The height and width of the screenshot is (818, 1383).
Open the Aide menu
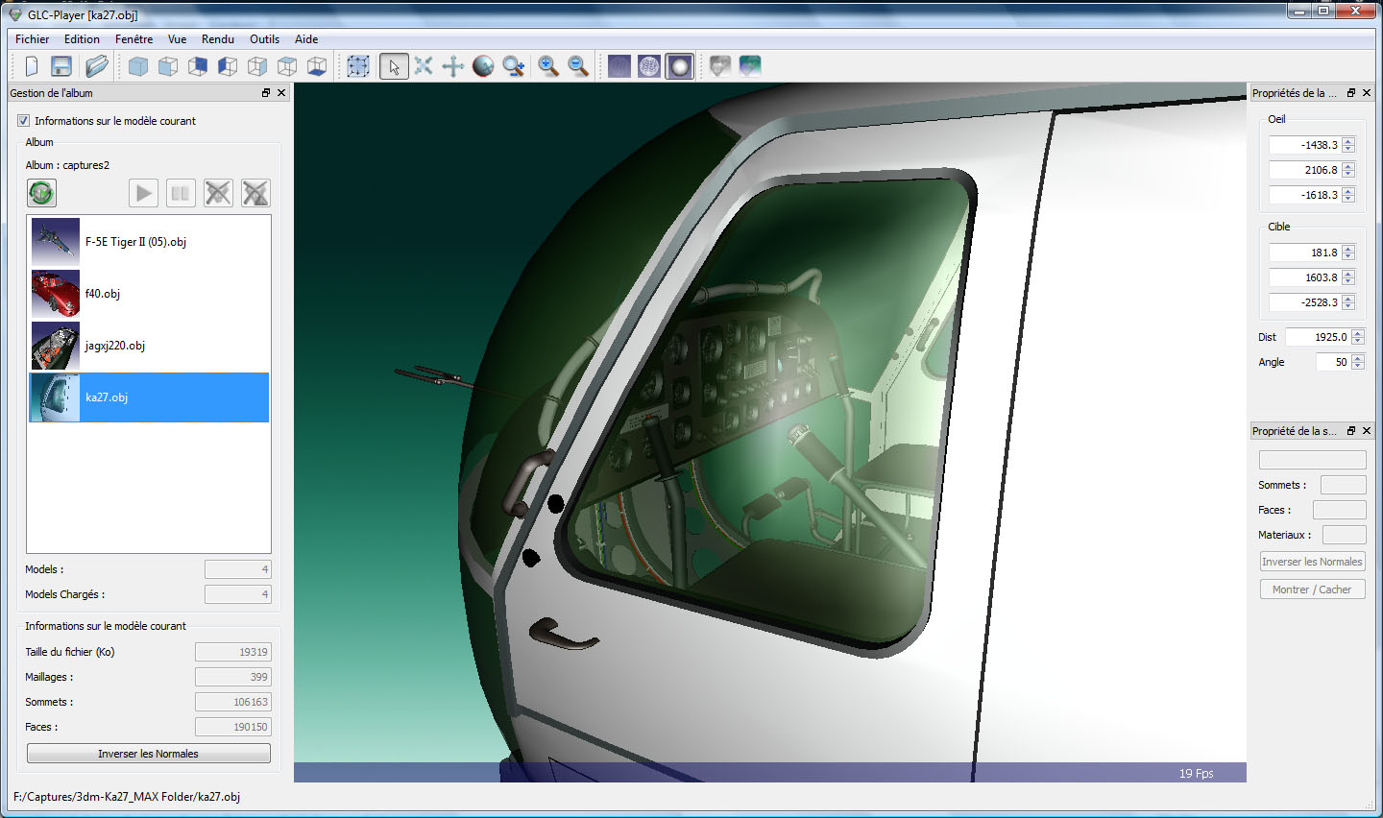[306, 39]
